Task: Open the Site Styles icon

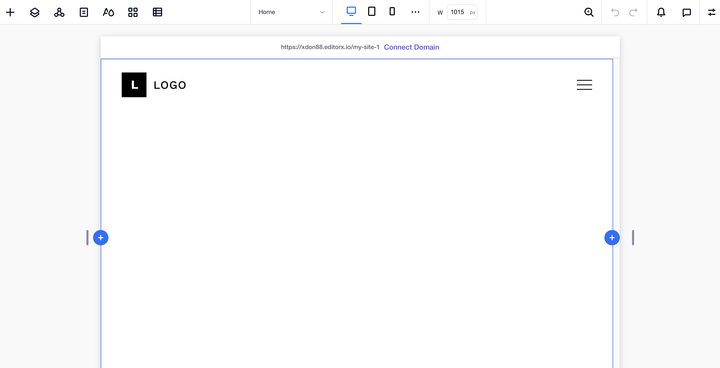Action: click(108, 12)
